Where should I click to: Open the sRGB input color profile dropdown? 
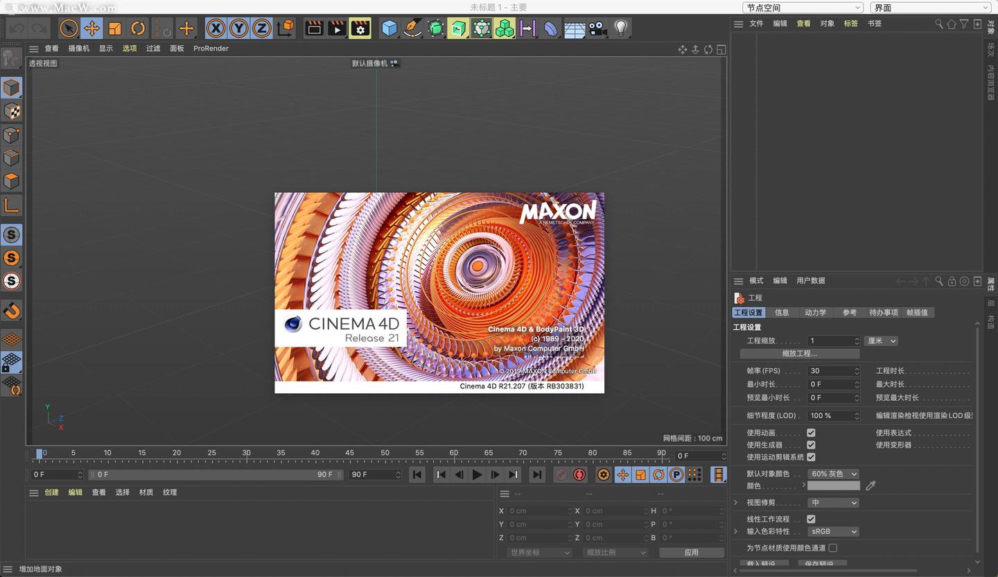pyautogui.click(x=833, y=532)
